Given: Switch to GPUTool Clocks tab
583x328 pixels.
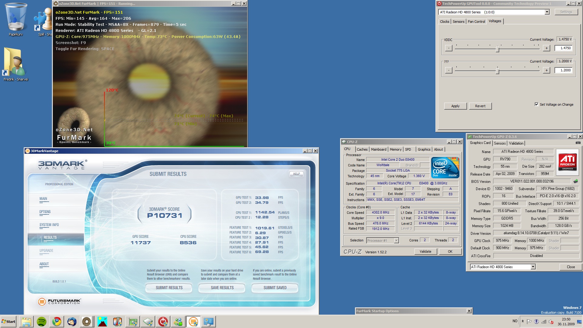Looking at the screenshot, I should point(444,22).
